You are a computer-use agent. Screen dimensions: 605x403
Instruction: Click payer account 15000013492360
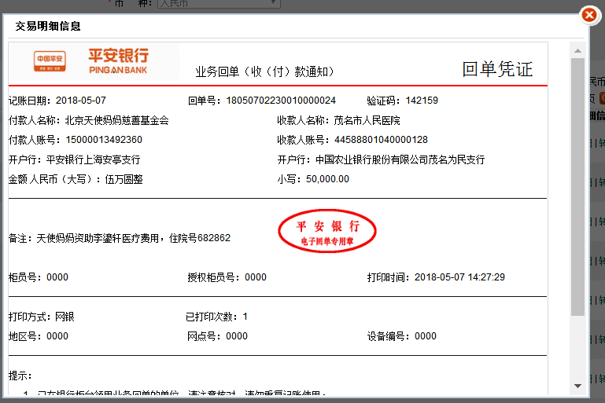104,140
